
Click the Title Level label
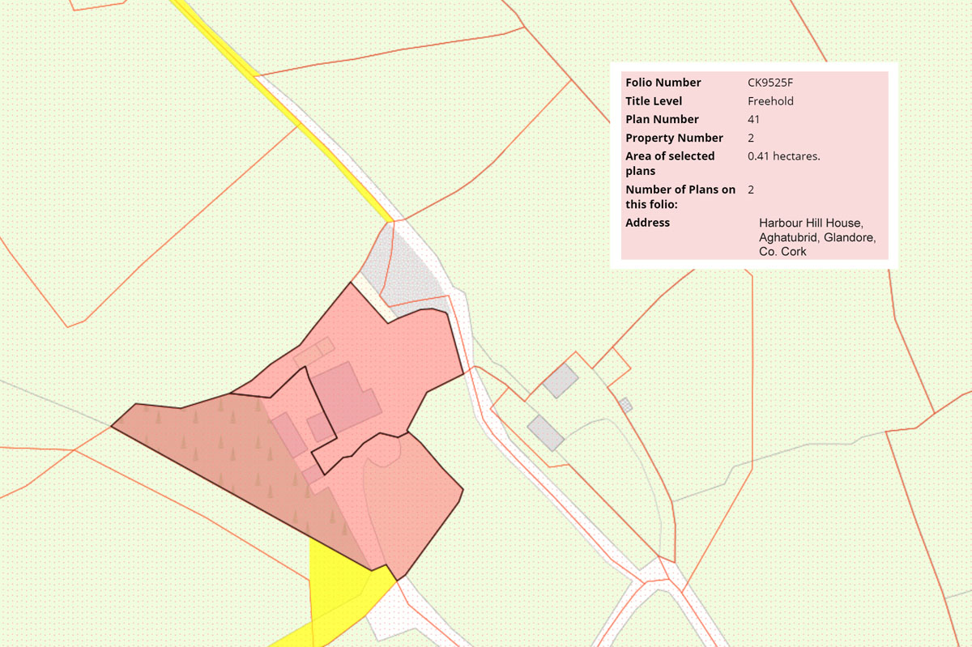click(654, 101)
